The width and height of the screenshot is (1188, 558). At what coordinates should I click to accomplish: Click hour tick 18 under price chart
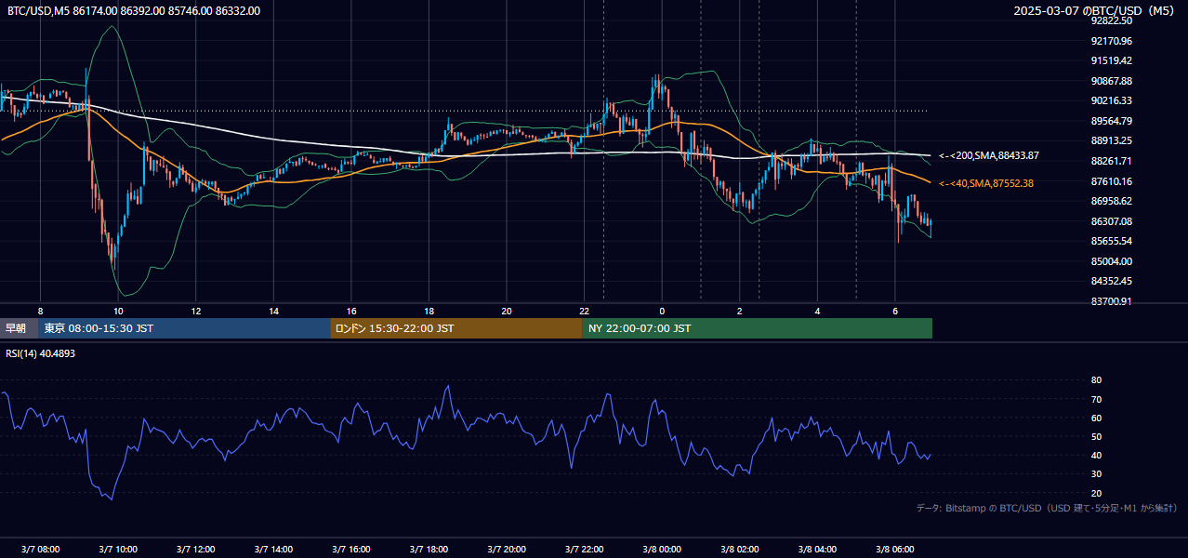click(x=429, y=311)
